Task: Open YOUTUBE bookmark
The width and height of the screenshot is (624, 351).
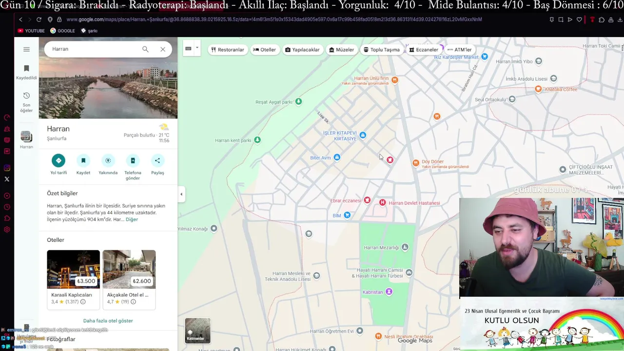Action: coord(31,31)
